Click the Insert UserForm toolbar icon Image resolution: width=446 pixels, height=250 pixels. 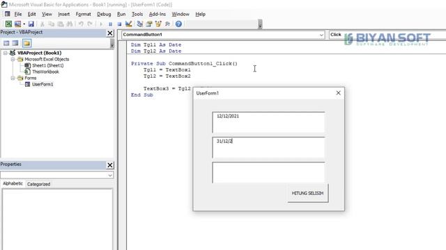(17, 24)
